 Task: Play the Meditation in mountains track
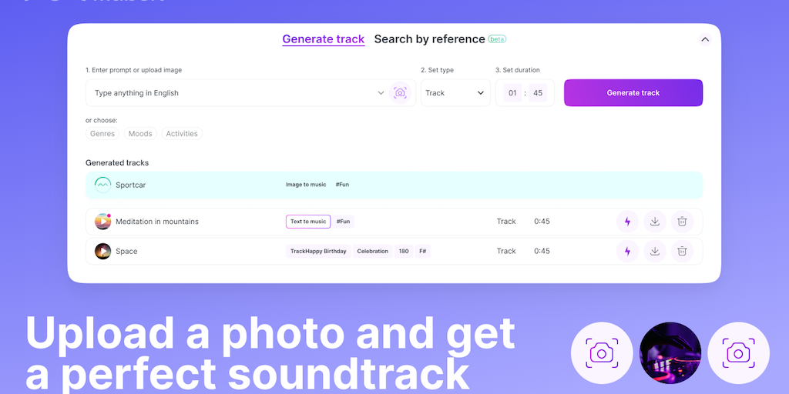tap(102, 222)
